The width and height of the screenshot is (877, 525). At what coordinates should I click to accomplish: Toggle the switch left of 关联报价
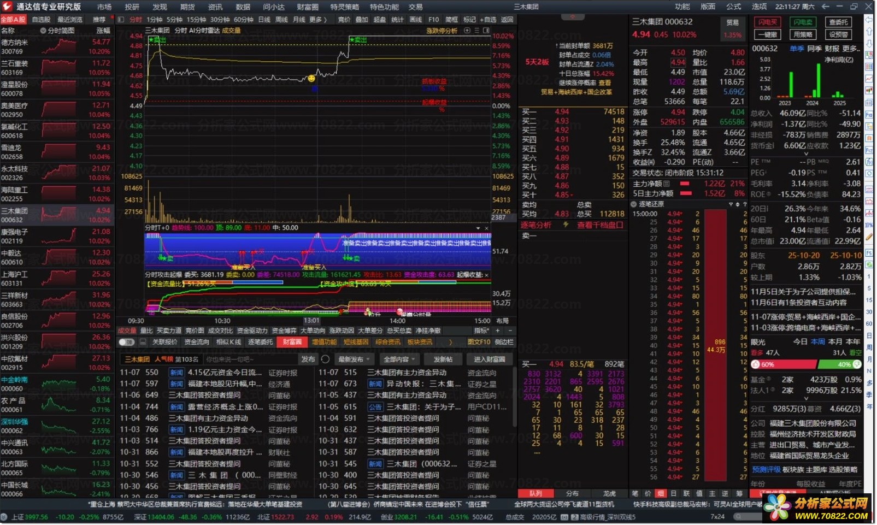[127, 342]
